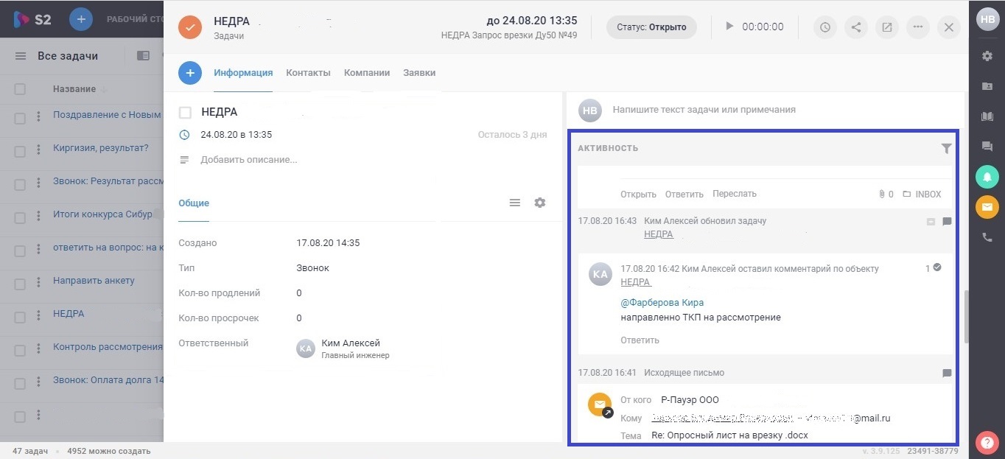Open phone calls icon in right sidebar

pos(987,237)
